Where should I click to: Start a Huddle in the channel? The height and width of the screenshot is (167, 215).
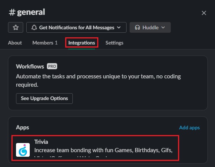[150, 27]
